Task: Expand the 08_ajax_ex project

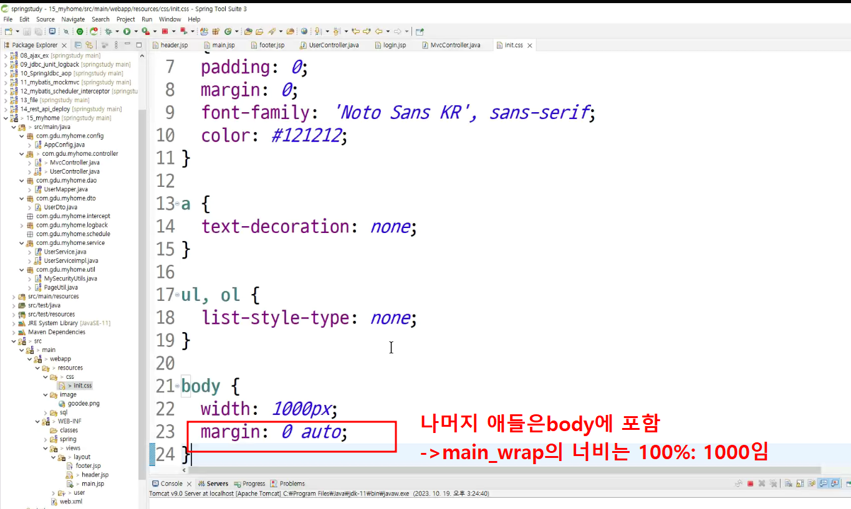Action: pos(6,55)
